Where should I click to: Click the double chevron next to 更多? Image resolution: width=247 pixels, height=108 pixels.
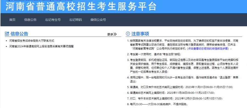click(115, 34)
